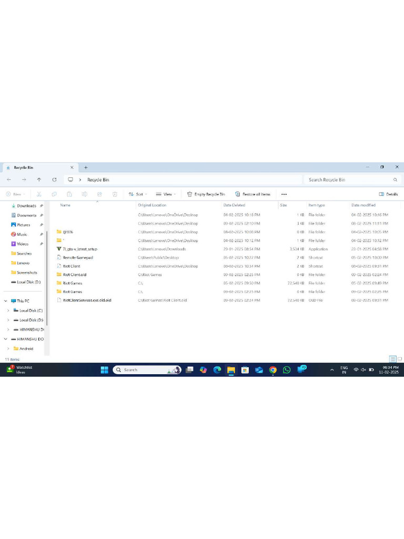This screenshot has width=404, height=539.
Task: Click the Forward navigation arrow
Action: pos(24,179)
